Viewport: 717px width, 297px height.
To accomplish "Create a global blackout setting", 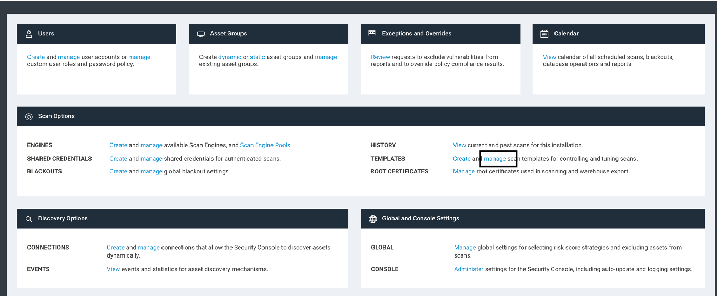I will 118,171.
